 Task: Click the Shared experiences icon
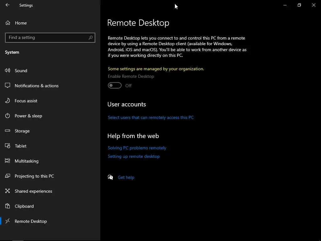(x=8, y=191)
